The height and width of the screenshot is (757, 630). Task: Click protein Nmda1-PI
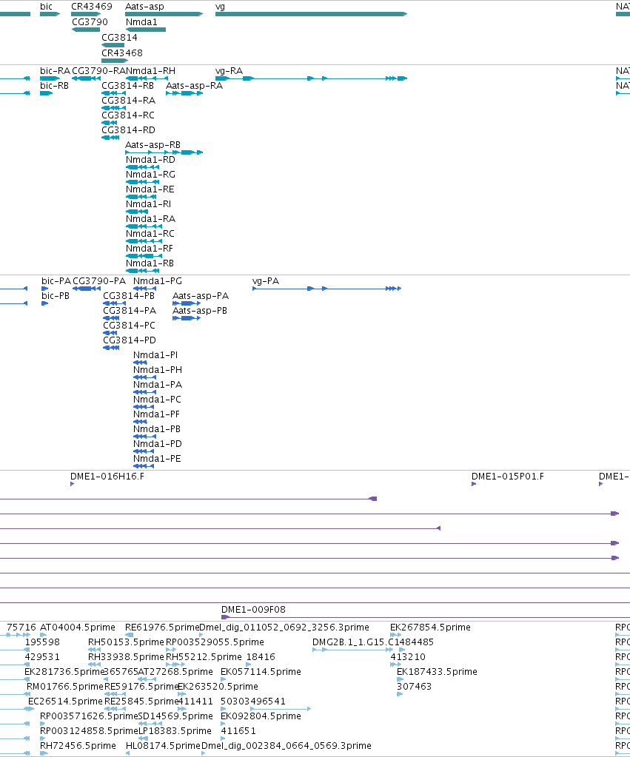coord(155,355)
